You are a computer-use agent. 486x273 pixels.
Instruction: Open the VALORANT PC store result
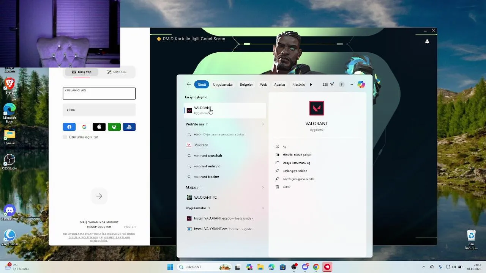coord(225,198)
